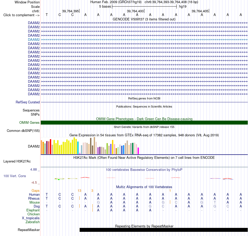Click the SNPs track label
Viewport: 248px width, 236px height.
click(35, 114)
